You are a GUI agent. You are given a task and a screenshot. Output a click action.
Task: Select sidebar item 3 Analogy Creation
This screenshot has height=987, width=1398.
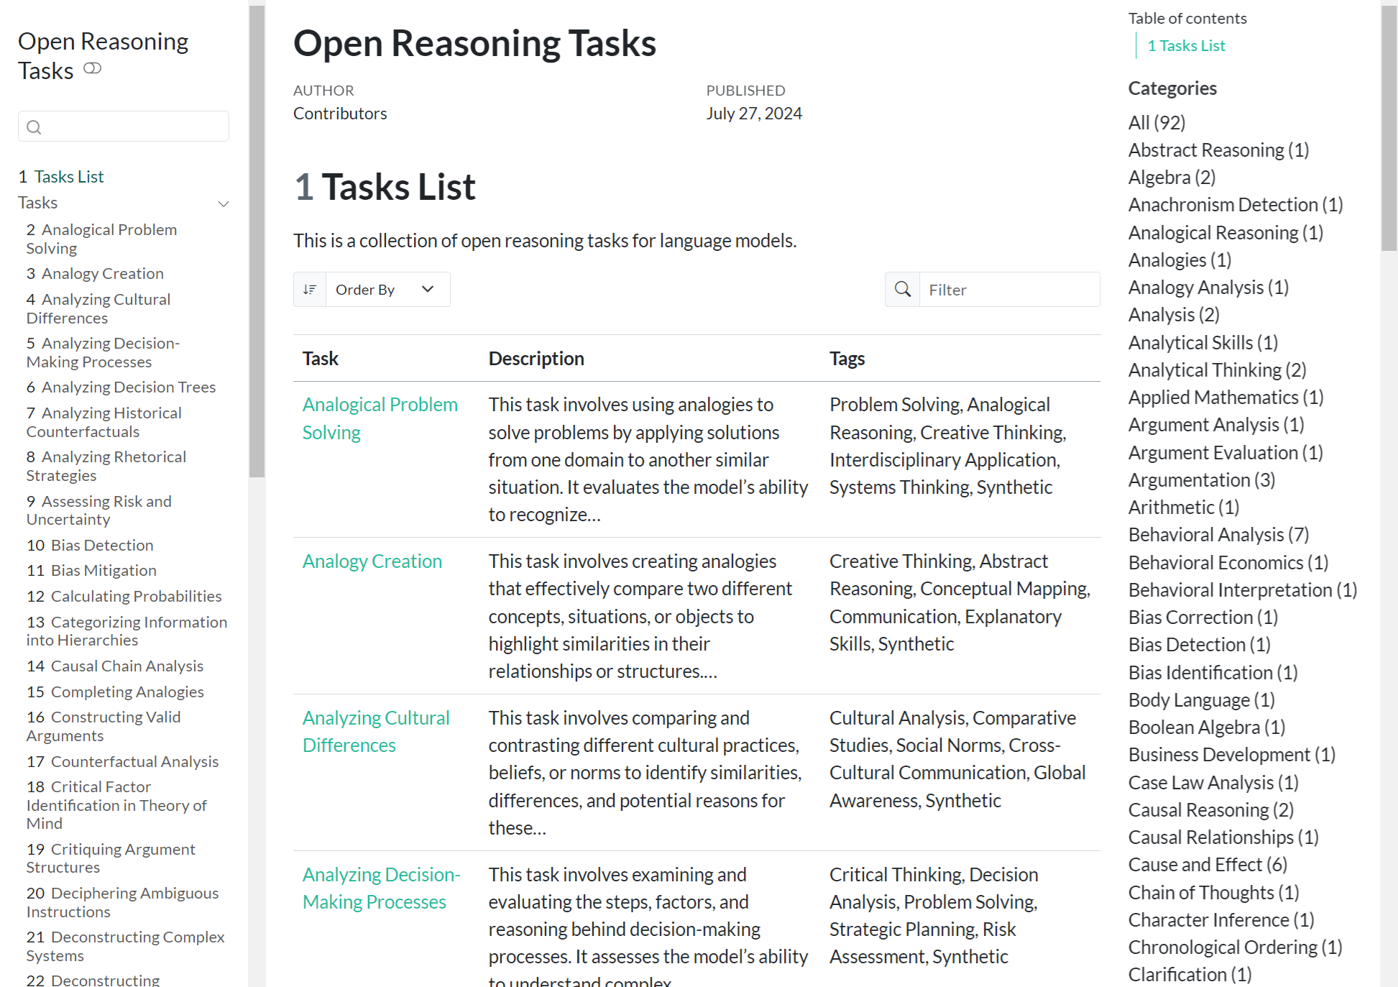click(95, 273)
